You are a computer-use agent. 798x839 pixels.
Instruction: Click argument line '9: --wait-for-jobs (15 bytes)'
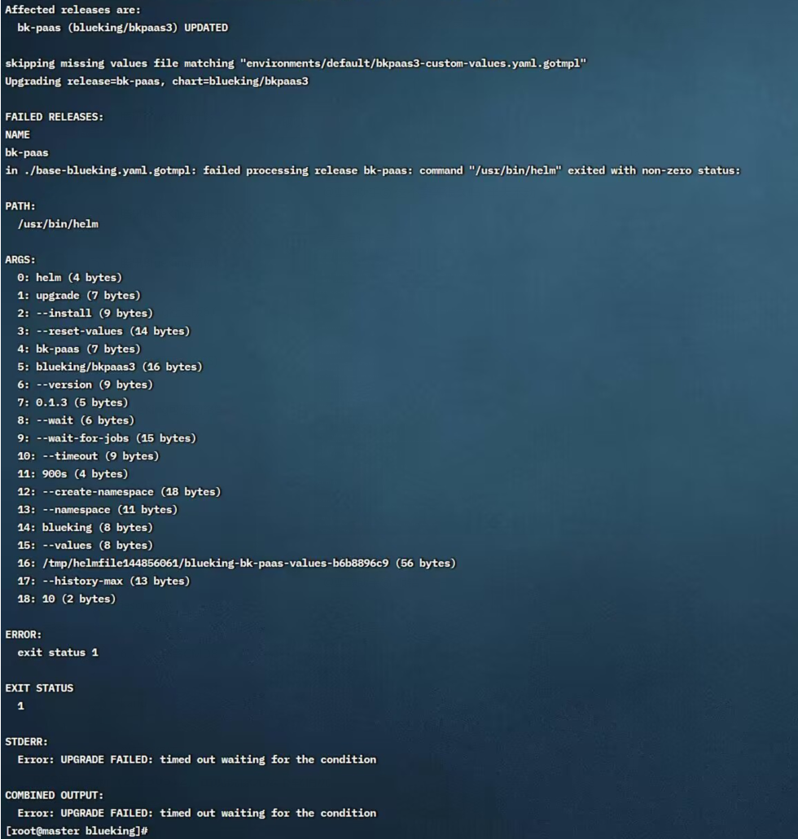(x=107, y=438)
